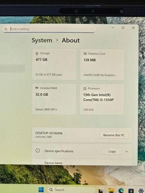
Task: Click the Find a setting search box
Action: (x=49, y=29)
